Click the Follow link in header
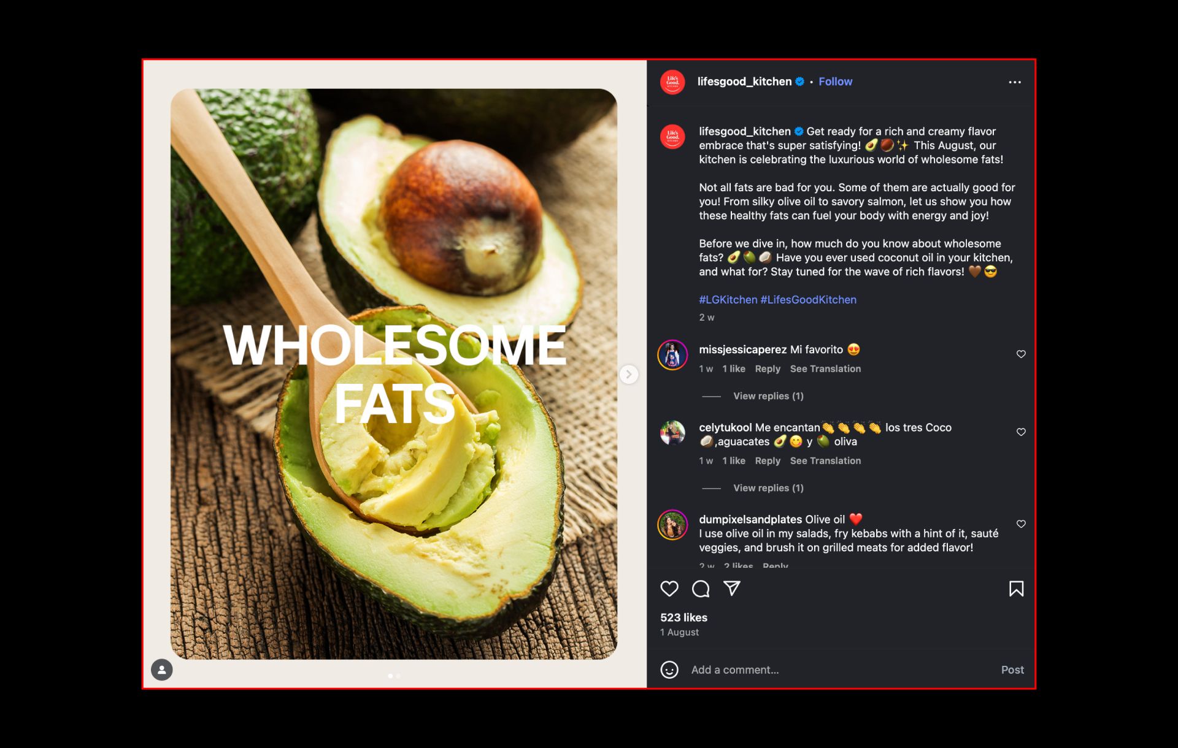Image resolution: width=1178 pixels, height=748 pixels. (835, 82)
